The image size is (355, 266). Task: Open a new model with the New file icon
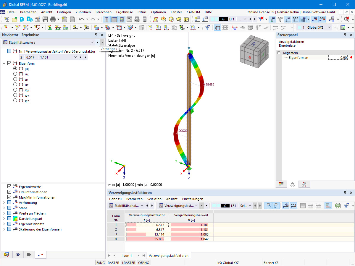pos(7,19)
